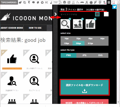Choose the dark gray icon color swatch

tap(97, 14)
